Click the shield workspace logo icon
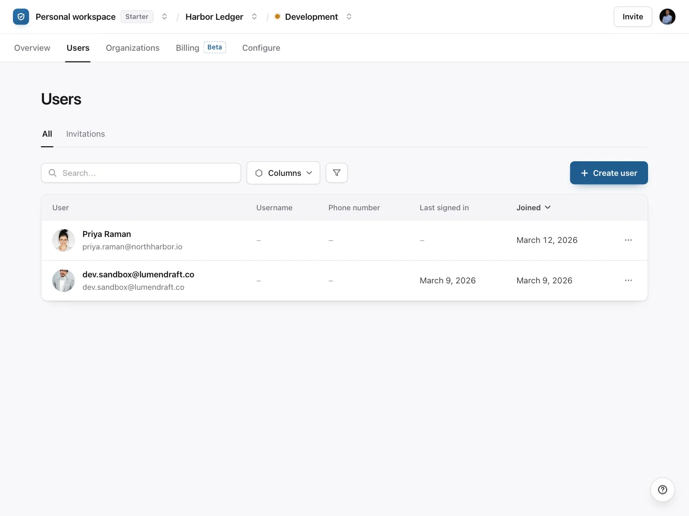 [21, 17]
